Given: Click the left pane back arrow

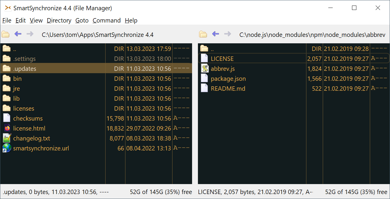Looking at the screenshot, I should tap(18, 34).
